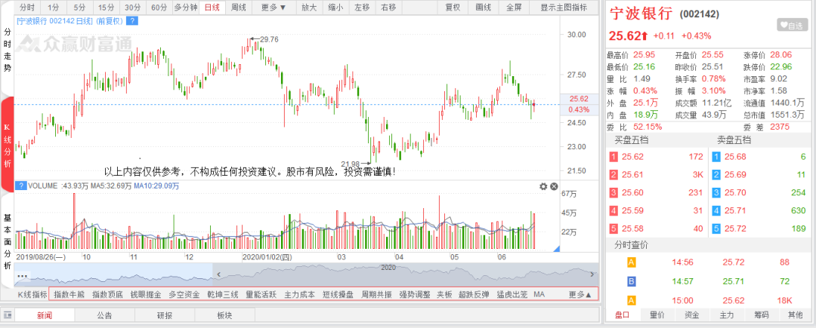This screenshot has height=328, width=816.
Task: Switch chart to 60分 period
Action: (x=159, y=8)
